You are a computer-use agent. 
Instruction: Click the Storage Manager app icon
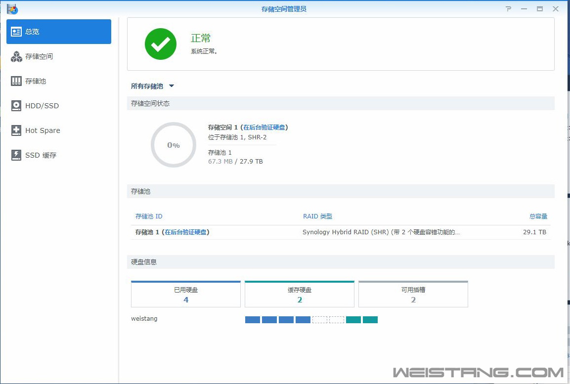tap(12, 8)
